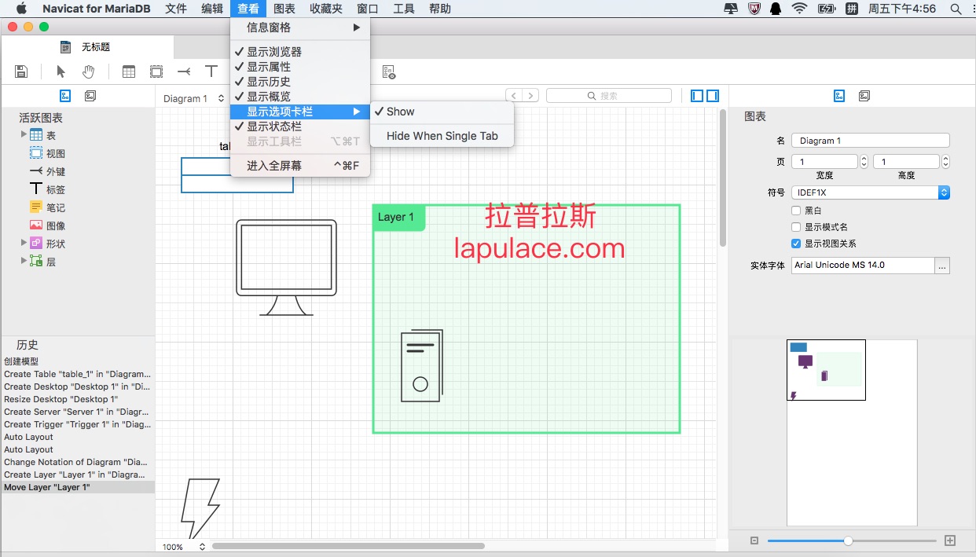Pick the new View tool in toolbar
Screen dimensions: 976x557
[x=156, y=71]
